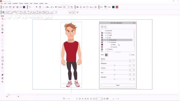Select the Line(10) tree item
Image resolution: width=180 pixels, height=101 pixels.
point(115,47)
